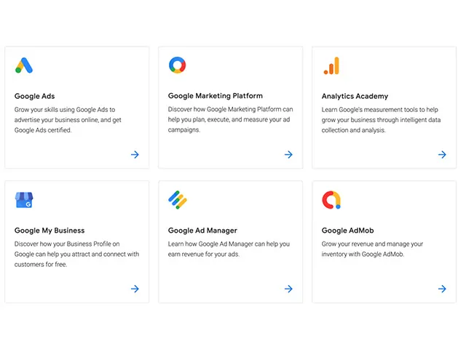Click the Google AdMob card description text

372,249
